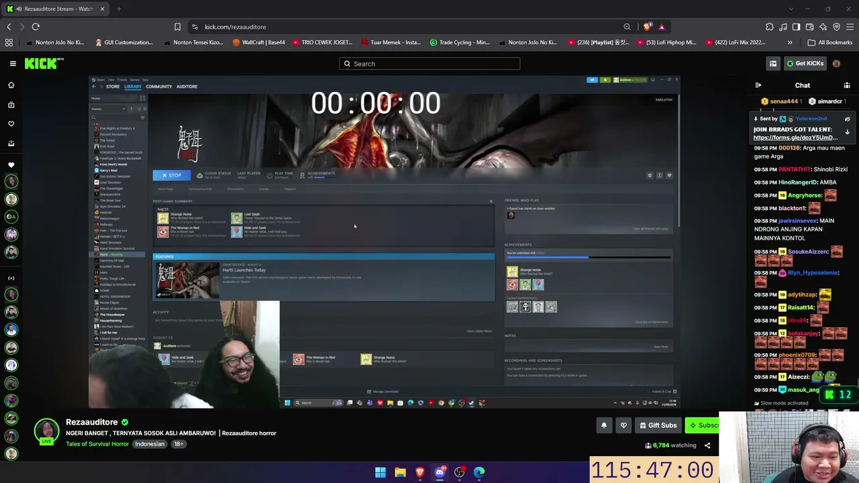859x483 pixels.
Task: Open the browser extensions puzzle icon
Action: coord(770,27)
